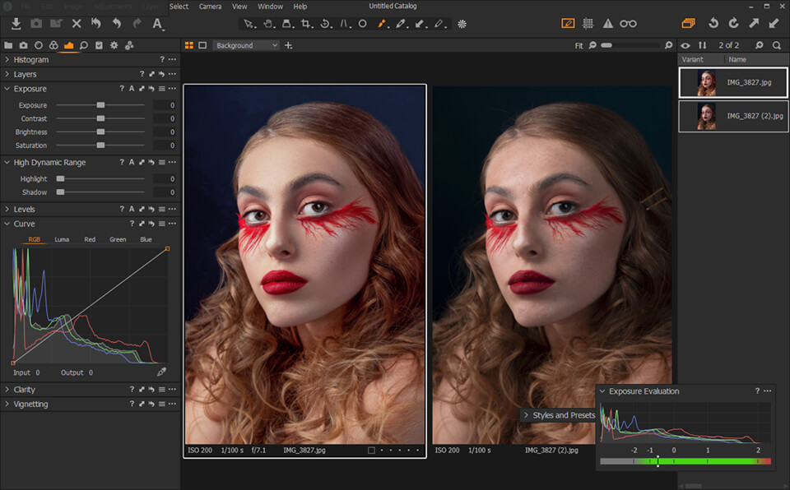The width and height of the screenshot is (790, 490).
Task: Open the Camera menu
Action: click(x=210, y=6)
